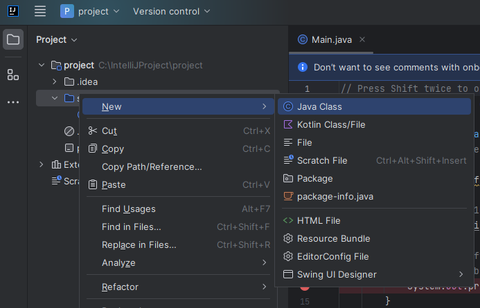Open the Project view selector dropdown

(57, 40)
